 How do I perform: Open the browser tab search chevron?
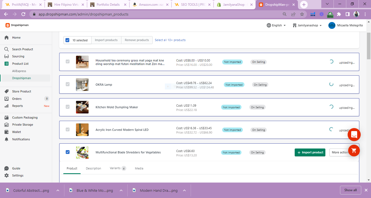327,4
